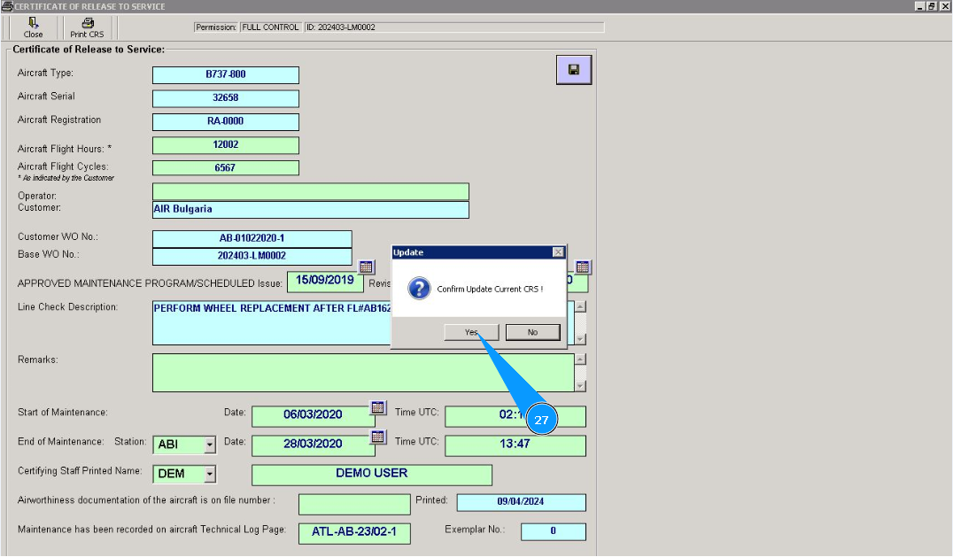Click the Confirm Update Current CRS question icon
Screen dimensions: 953x557
tap(419, 289)
